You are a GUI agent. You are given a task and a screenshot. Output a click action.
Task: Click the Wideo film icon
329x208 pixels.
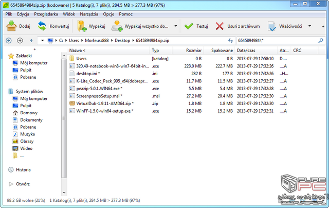(x=15, y=149)
